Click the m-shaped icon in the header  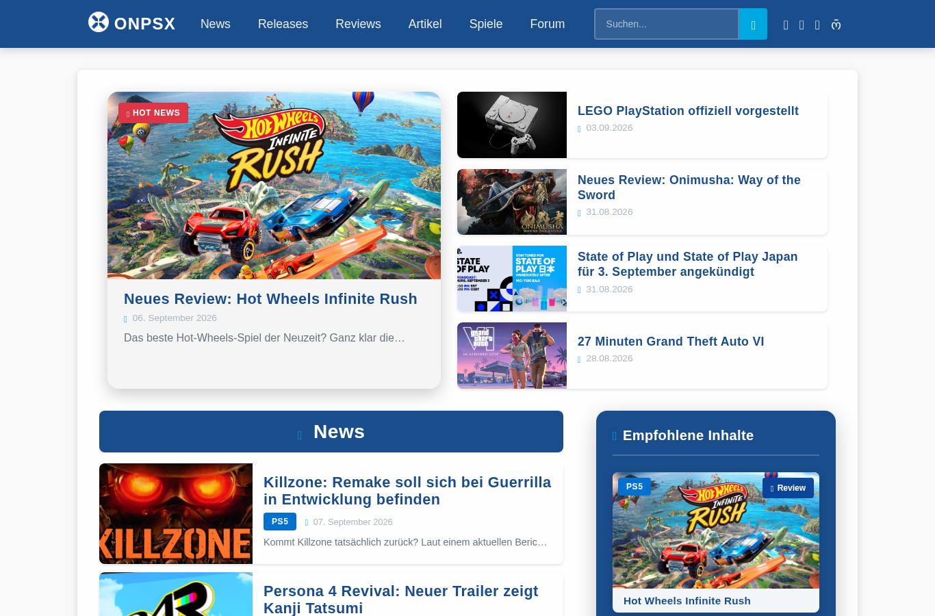836,25
